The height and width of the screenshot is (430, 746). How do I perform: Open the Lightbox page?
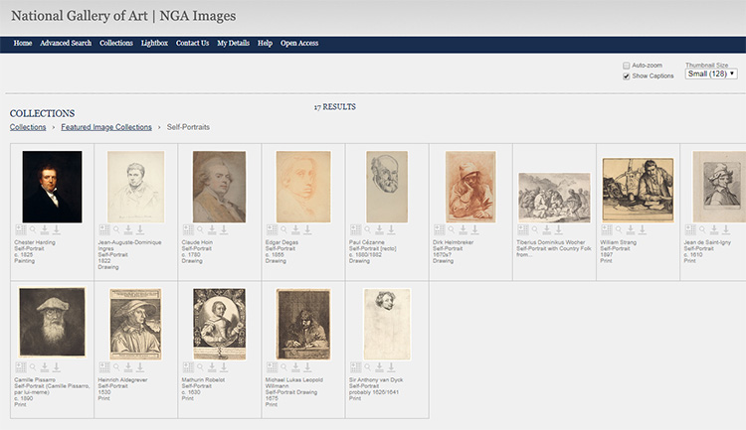(154, 44)
